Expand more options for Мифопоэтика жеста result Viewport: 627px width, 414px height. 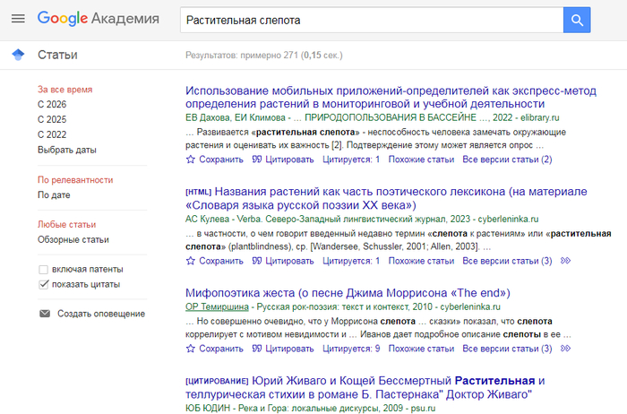point(564,349)
